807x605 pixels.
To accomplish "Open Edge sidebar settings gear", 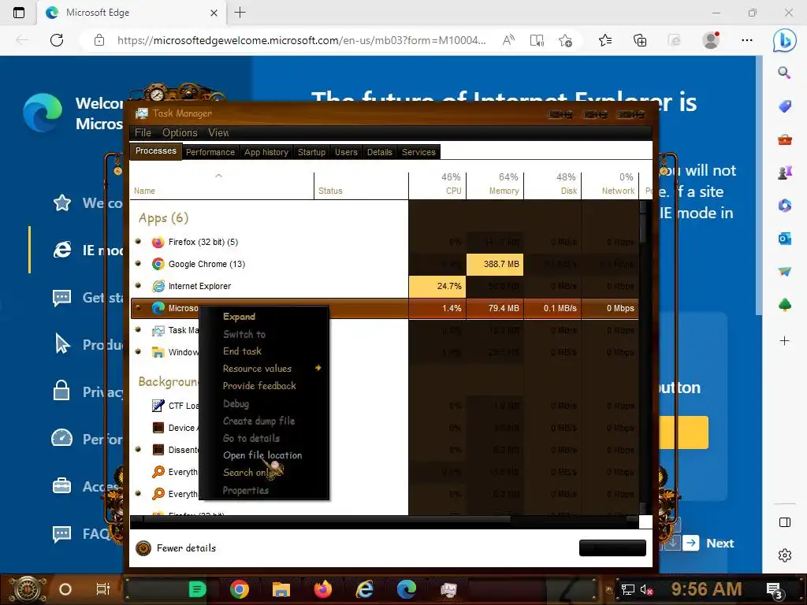I will tap(784, 555).
